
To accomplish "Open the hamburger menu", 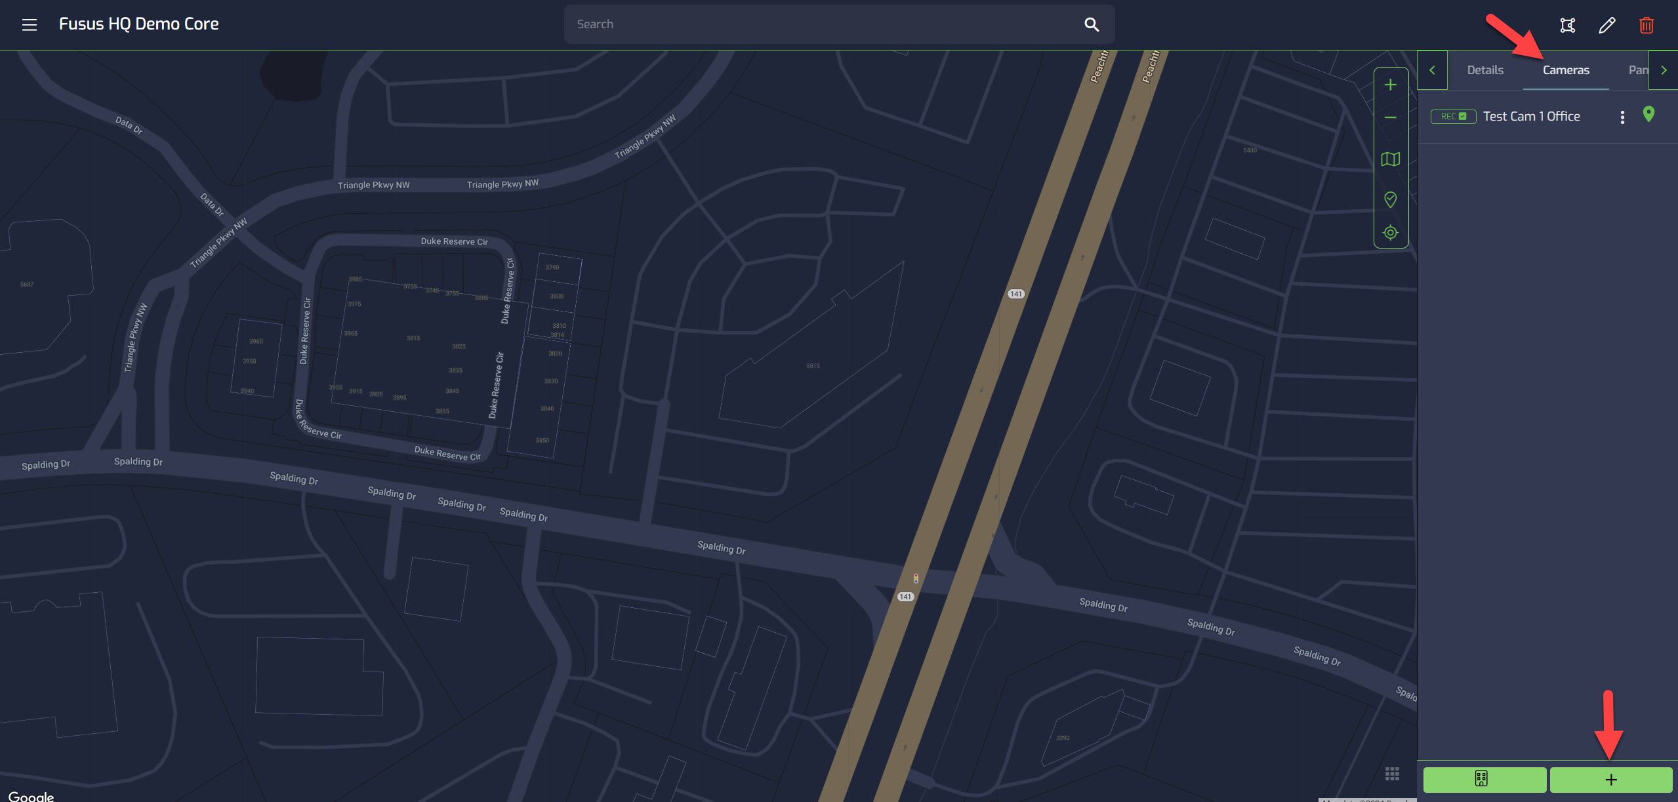I will tap(29, 25).
